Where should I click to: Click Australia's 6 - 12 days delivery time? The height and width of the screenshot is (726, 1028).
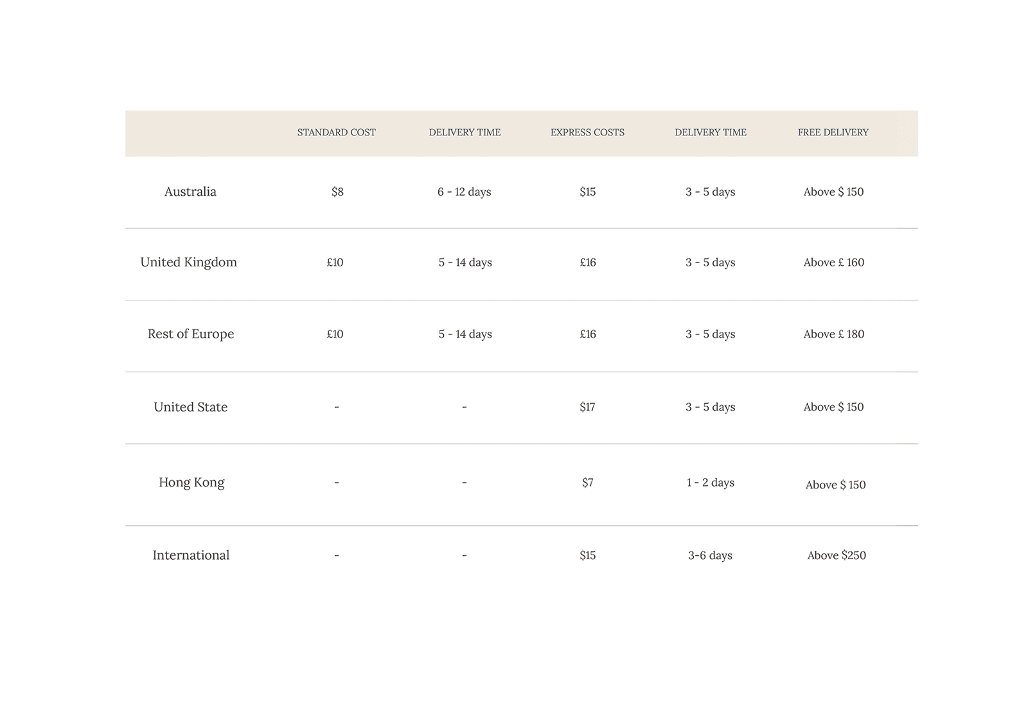coord(464,192)
